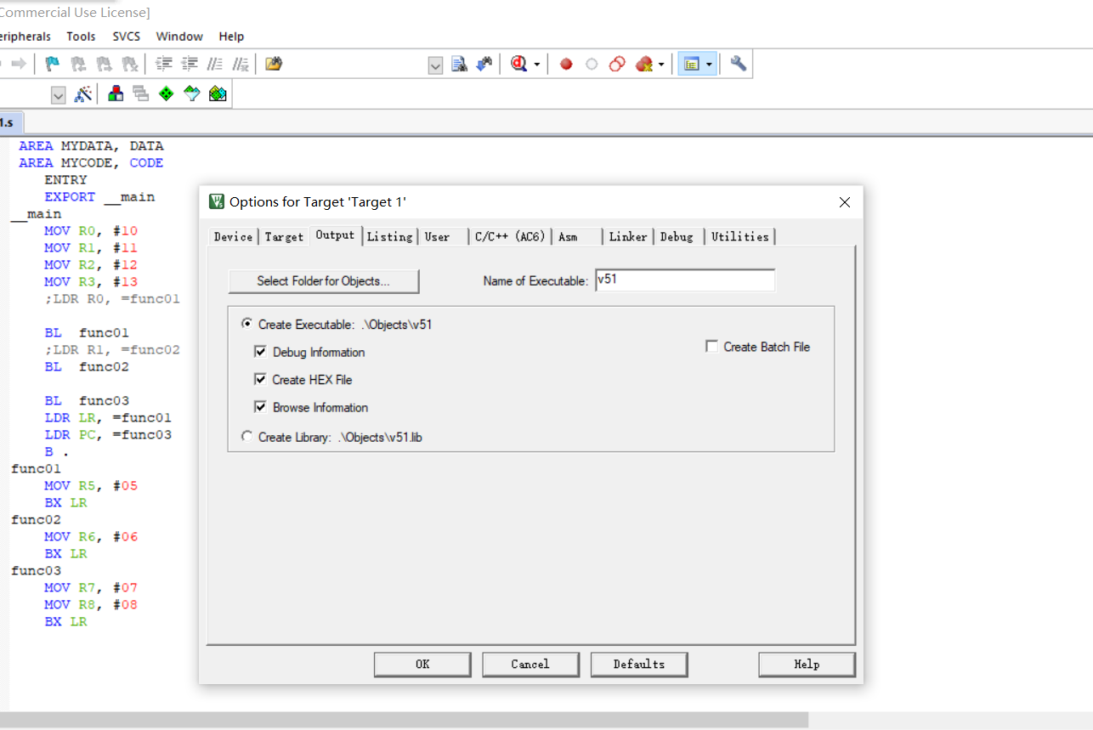Screen dimensions: 1093x730
Task: Open Manage Run-Time Environment green diamond icon
Action: point(166,94)
